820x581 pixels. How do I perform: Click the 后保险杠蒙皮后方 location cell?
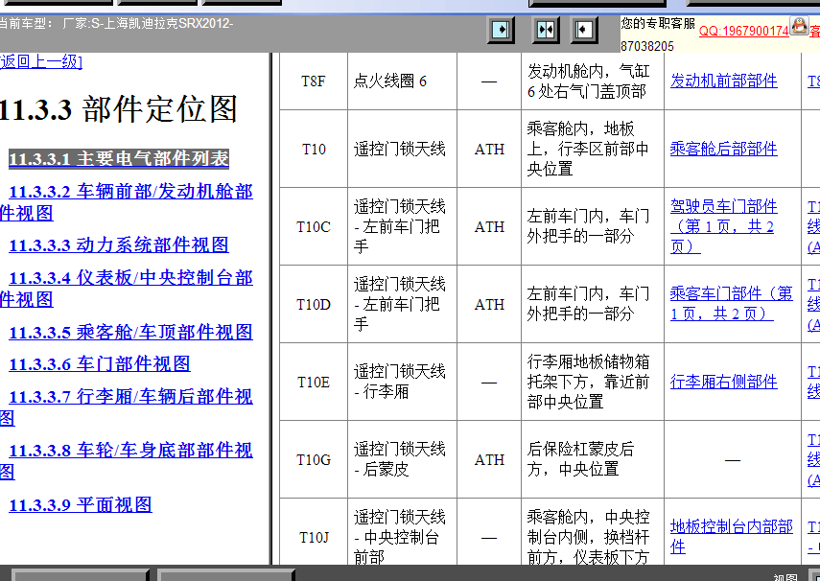coord(593,459)
